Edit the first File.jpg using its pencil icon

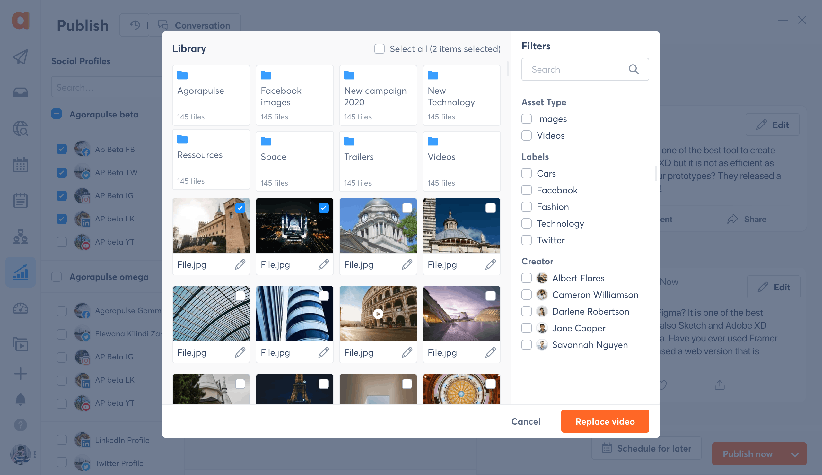coord(240,264)
